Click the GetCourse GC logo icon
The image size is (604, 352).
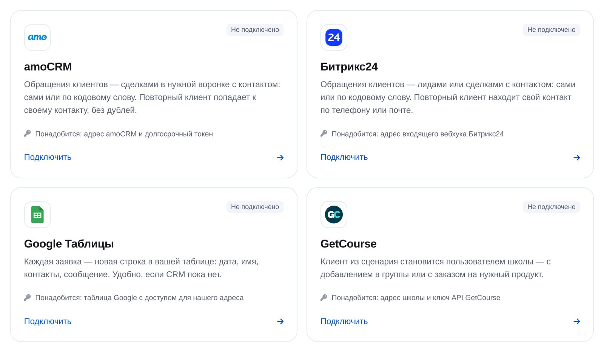[334, 215]
